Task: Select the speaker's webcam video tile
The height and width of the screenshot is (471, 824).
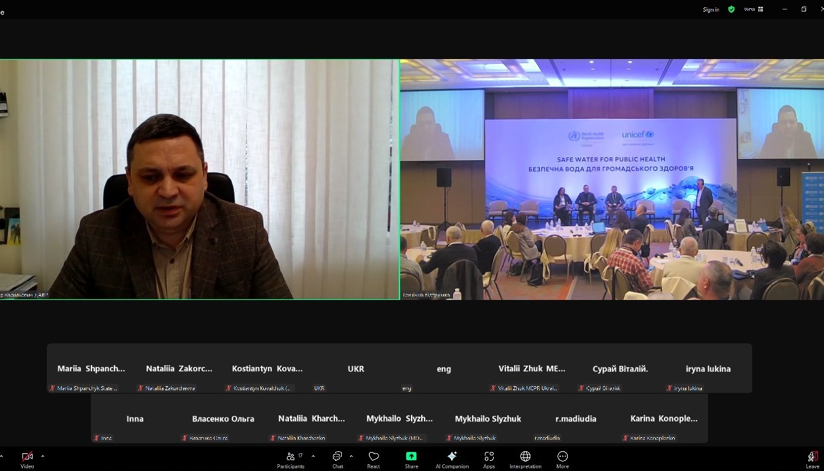Action: (x=199, y=179)
